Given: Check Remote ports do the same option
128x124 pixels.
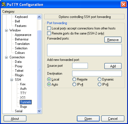Looking at the screenshot, I should 49,33.
